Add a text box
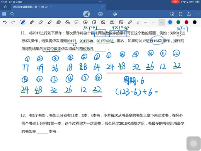The width and height of the screenshot is (201, 151). pyautogui.click(x=112, y=22)
